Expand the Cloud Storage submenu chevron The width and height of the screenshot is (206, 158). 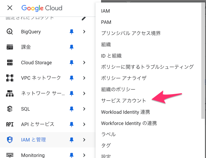[84, 62]
